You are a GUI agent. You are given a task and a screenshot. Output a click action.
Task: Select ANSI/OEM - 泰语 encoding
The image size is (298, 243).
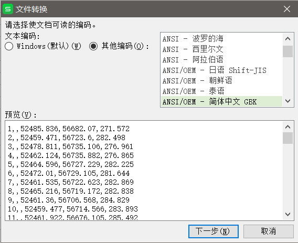221,91
